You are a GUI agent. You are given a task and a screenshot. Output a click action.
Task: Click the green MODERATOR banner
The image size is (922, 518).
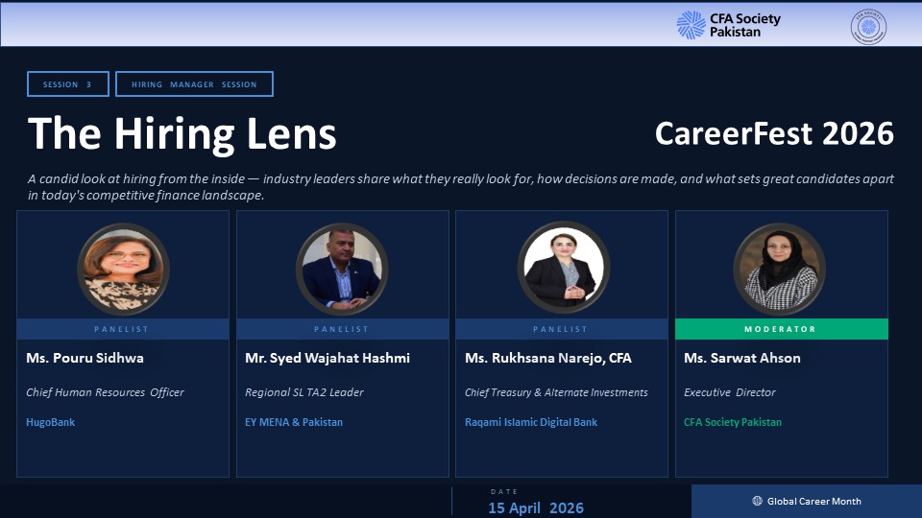coord(782,329)
